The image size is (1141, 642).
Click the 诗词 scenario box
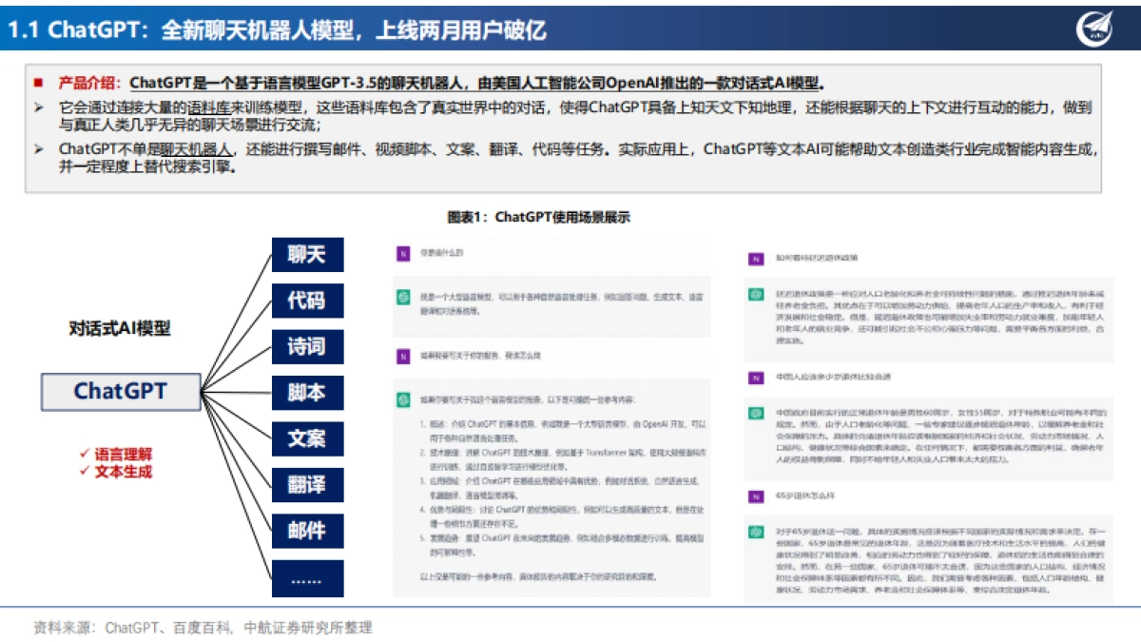[x=306, y=347]
